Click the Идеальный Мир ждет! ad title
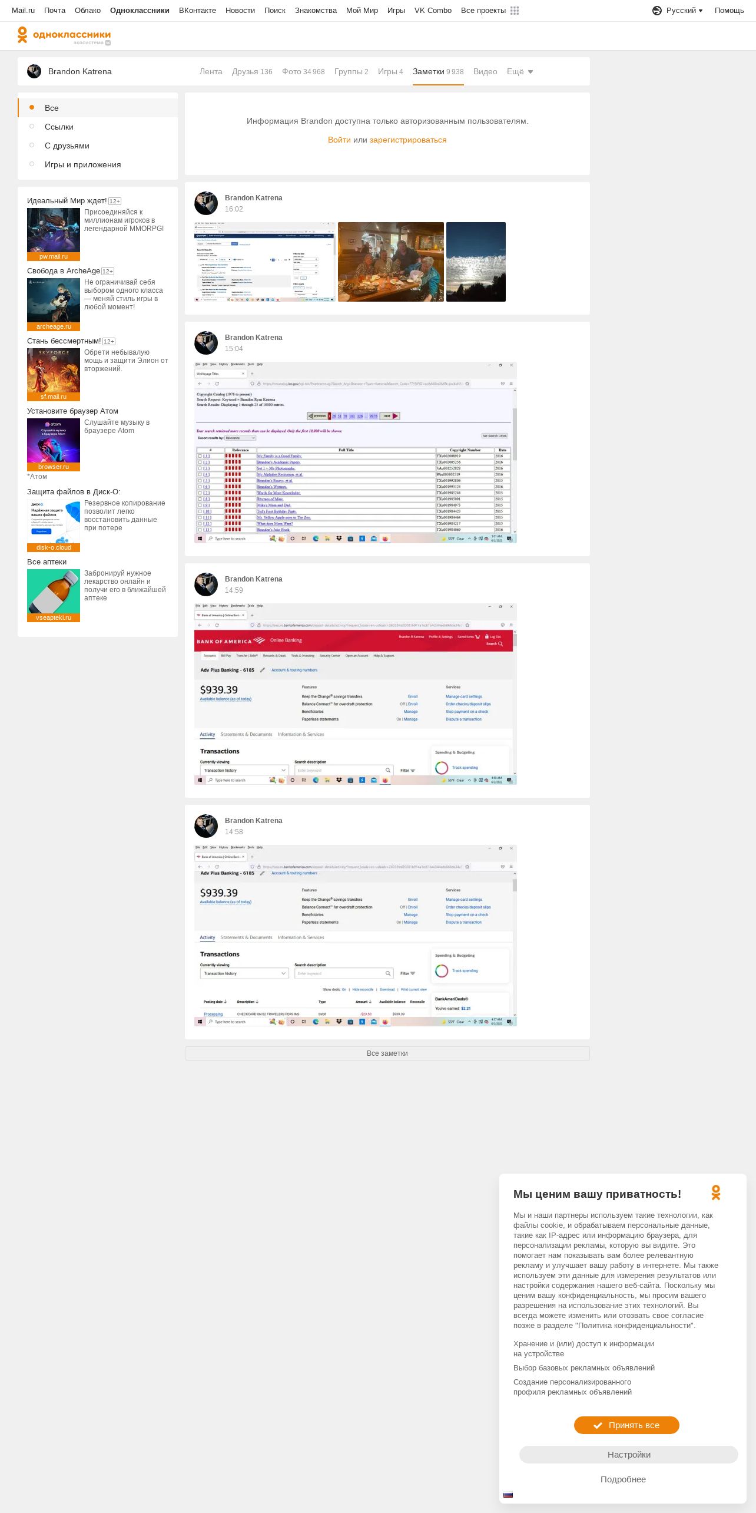The width and height of the screenshot is (756, 1513). click(x=67, y=201)
